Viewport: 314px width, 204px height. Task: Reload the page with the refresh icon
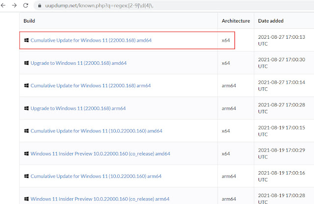pos(26,5)
